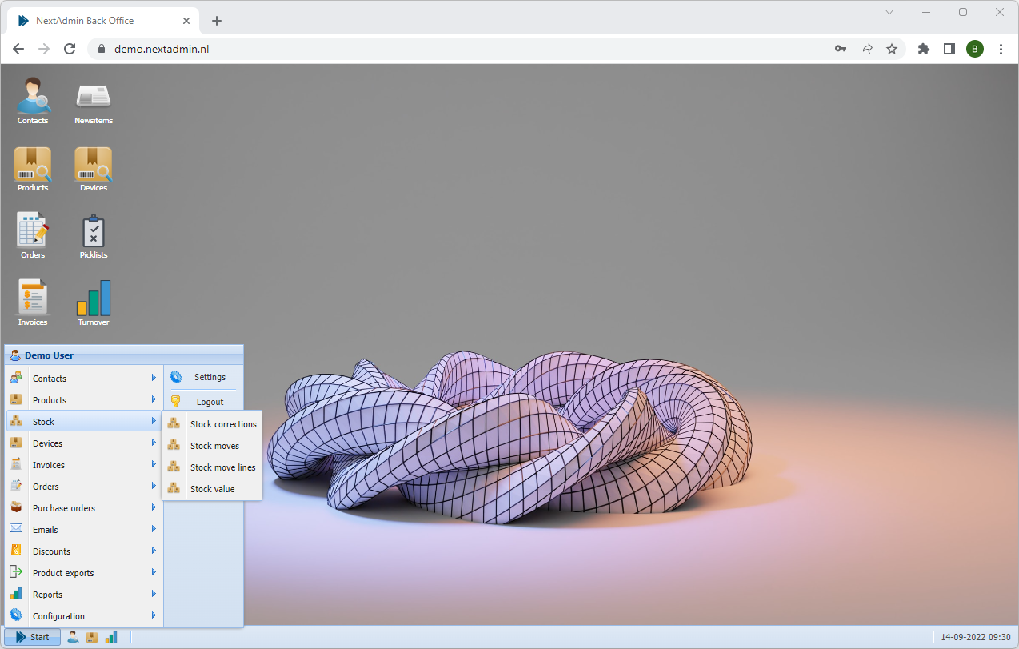The height and width of the screenshot is (649, 1019).
Task: Bookmark this page with the star icon
Action: tap(892, 49)
